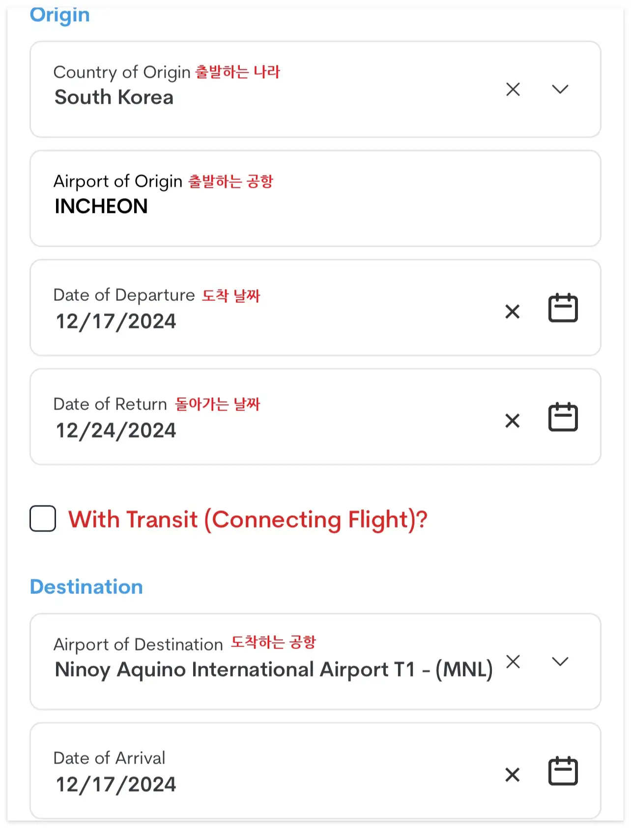The height and width of the screenshot is (828, 631).
Task: Edit the Airport of Origin INCHEON field
Action: point(315,199)
